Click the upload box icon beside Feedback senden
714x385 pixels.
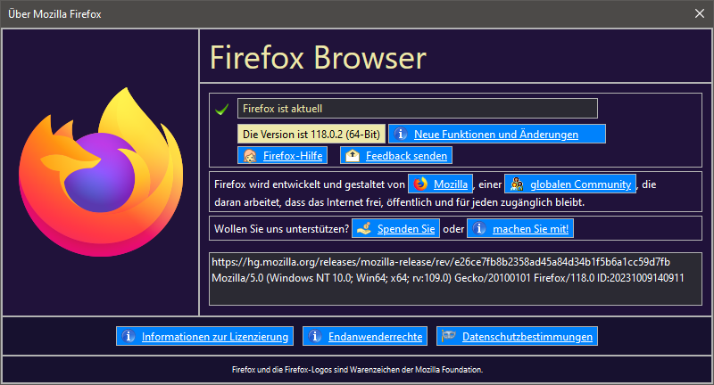[353, 156]
